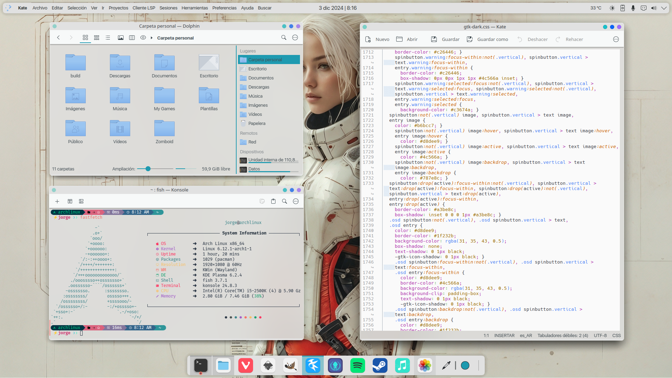Click Carpeta personal breadcrumb location

[x=175, y=38]
